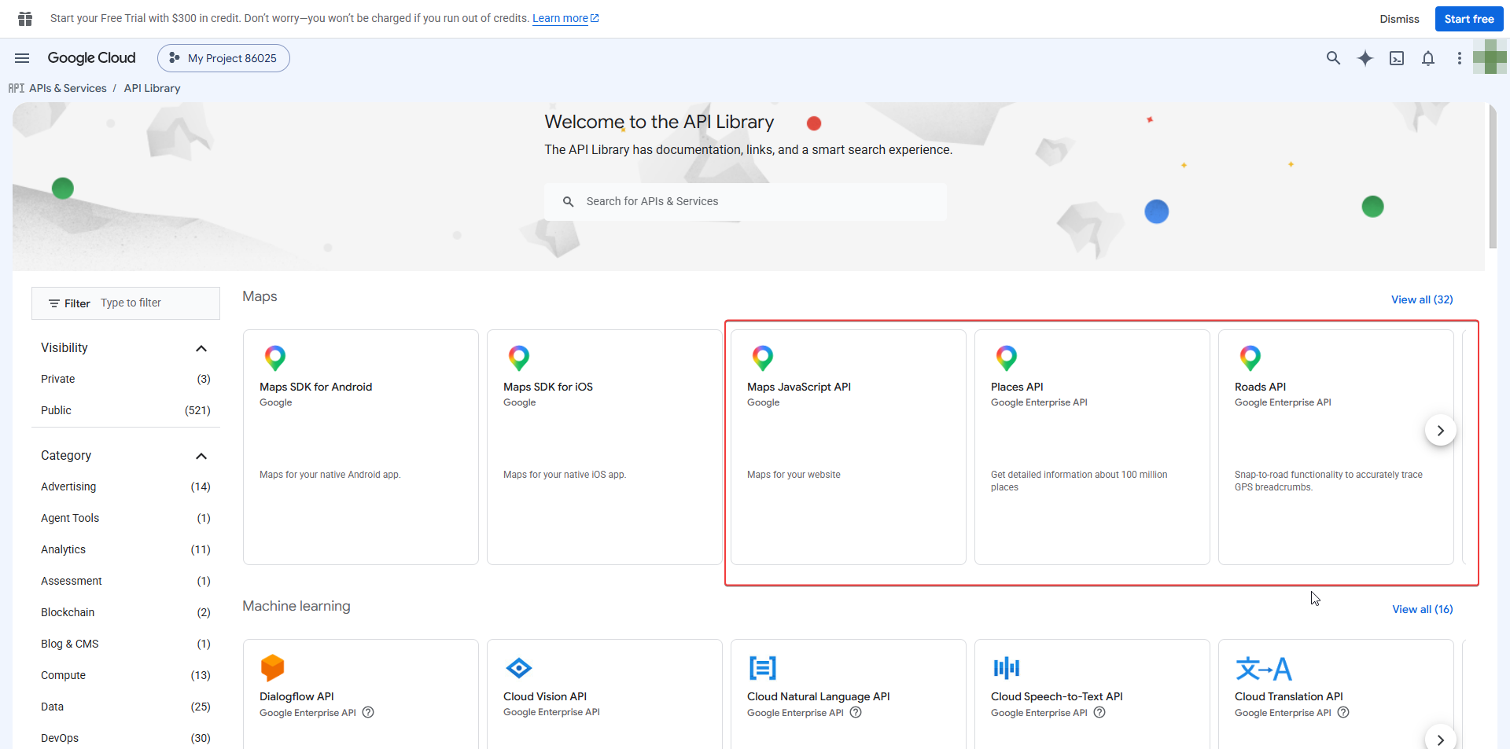This screenshot has height=749, width=1510.
Task: Click the Roads API pin icon
Action: (1250, 358)
